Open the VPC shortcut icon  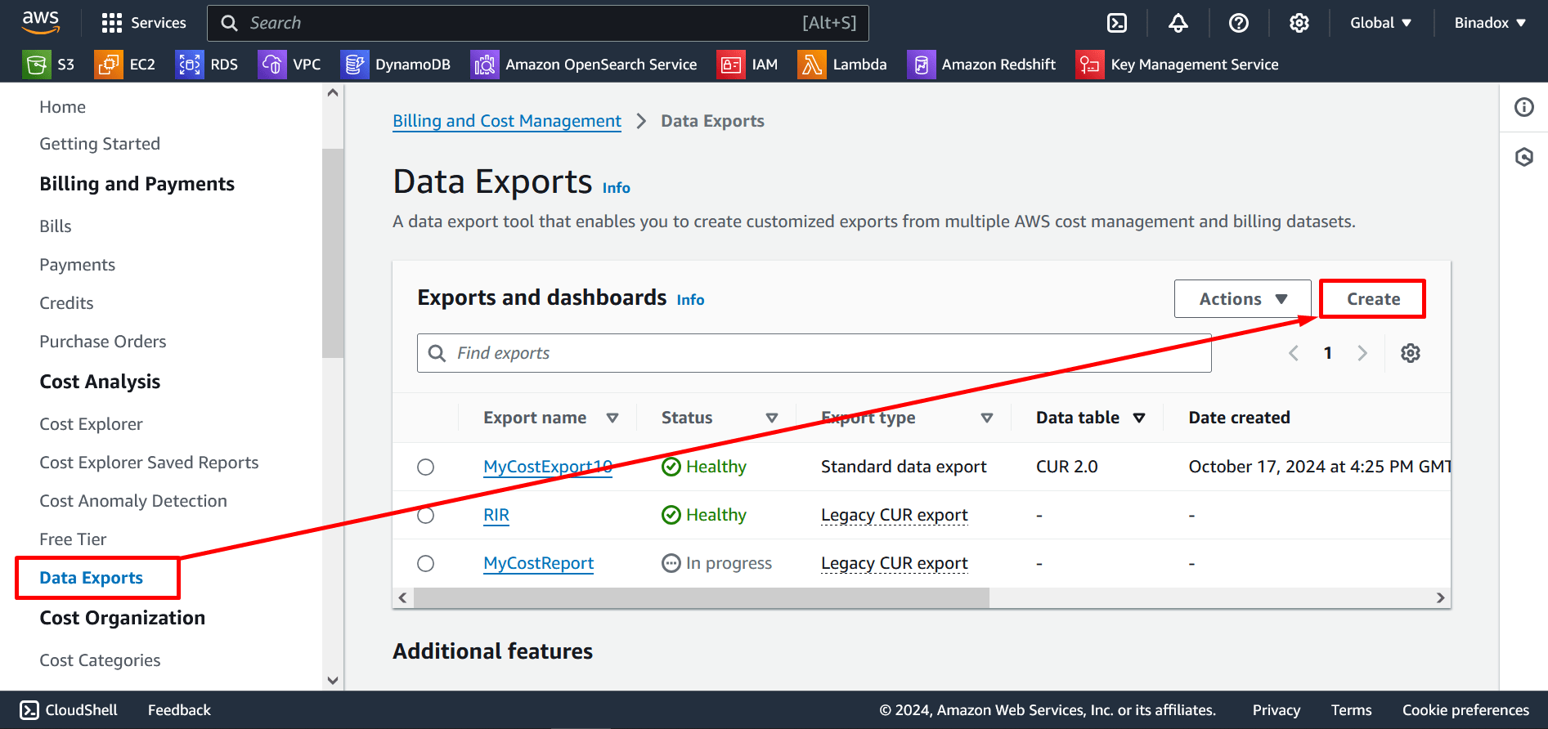coord(271,65)
